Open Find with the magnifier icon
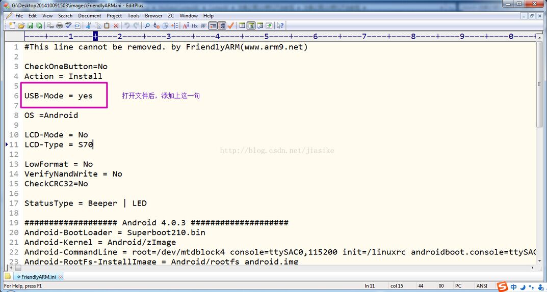 click(x=147, y=25)
